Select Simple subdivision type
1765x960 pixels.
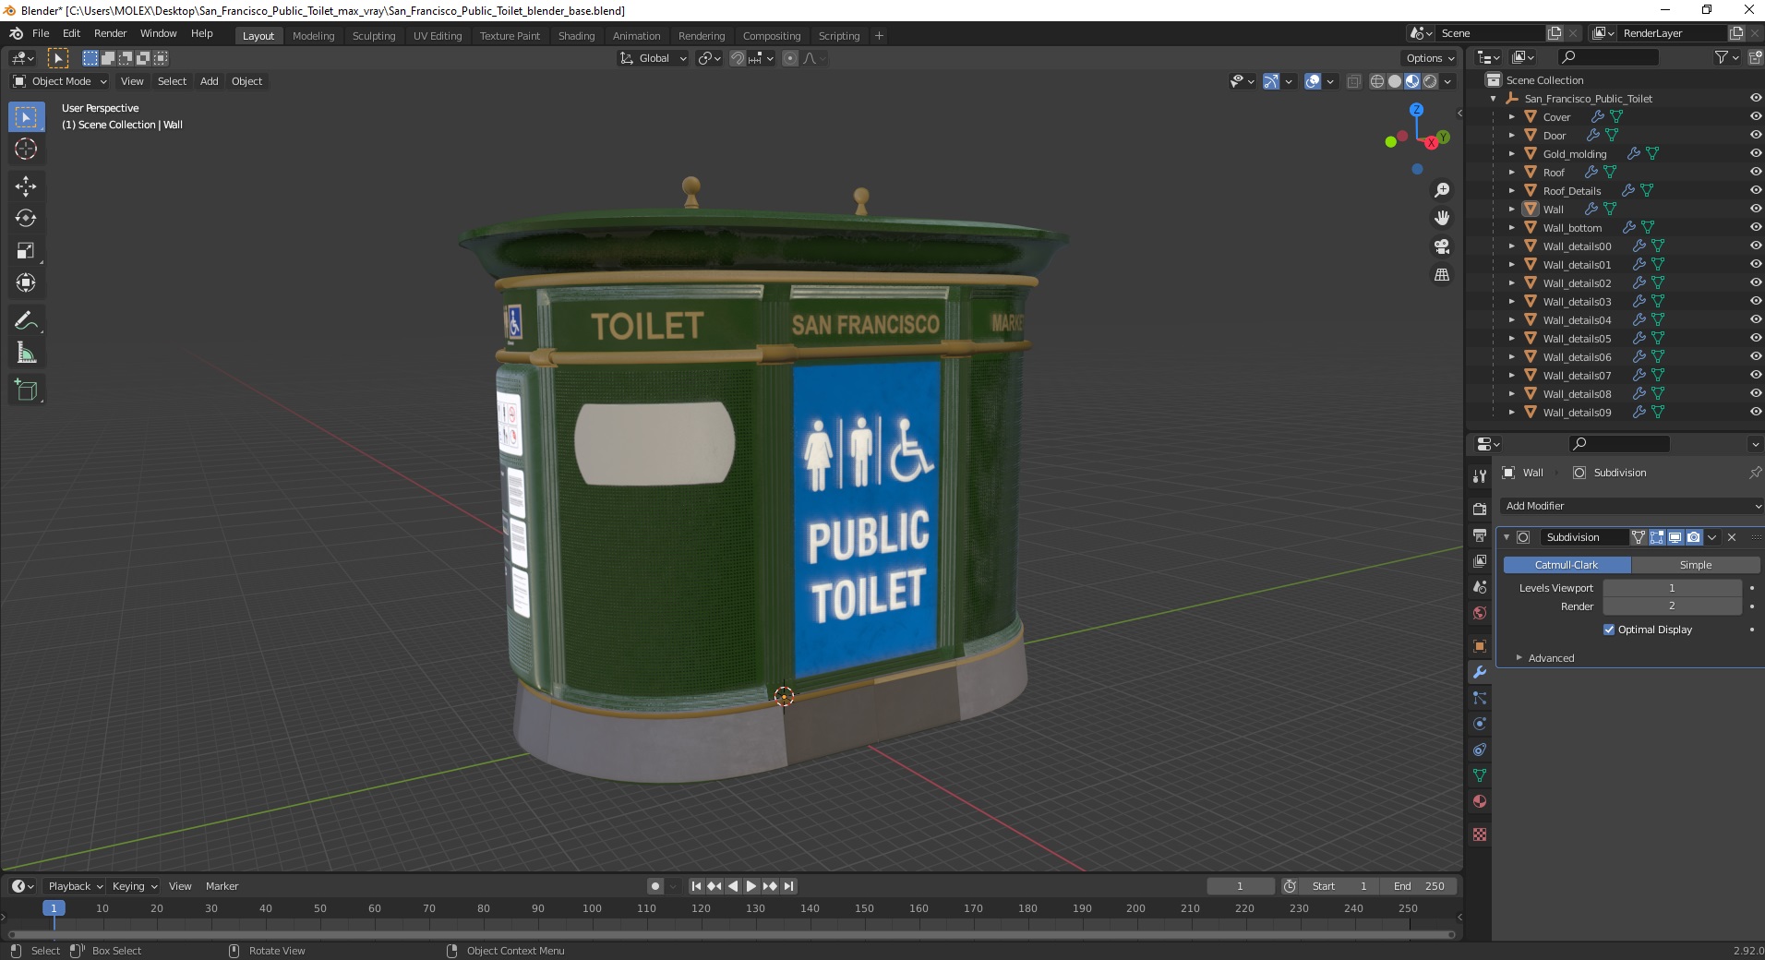point(1696,565)
